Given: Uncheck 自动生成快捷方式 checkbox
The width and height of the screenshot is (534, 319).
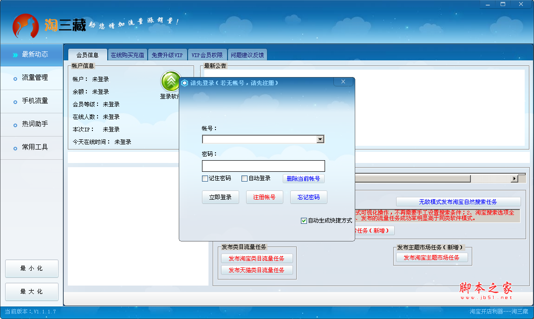Looking at the screenshot, I should [304, 221].
